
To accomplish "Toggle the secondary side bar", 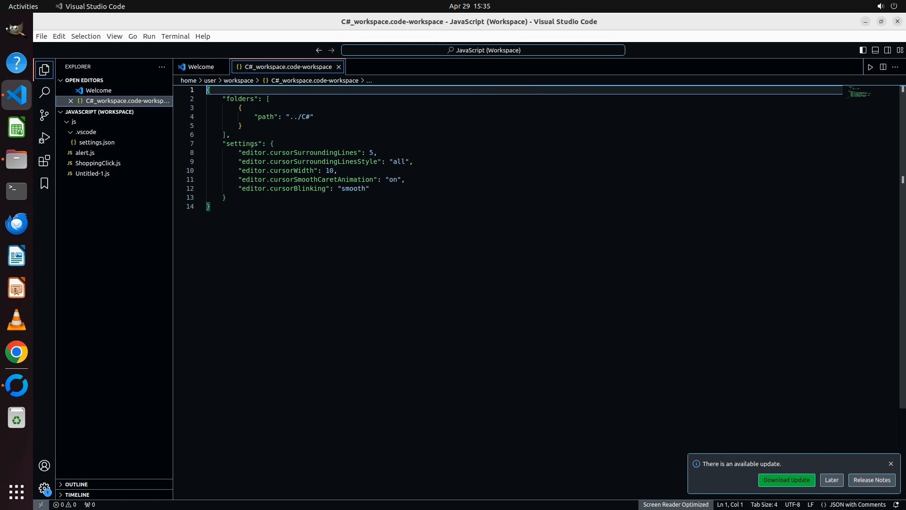I will tap(887, 50).
